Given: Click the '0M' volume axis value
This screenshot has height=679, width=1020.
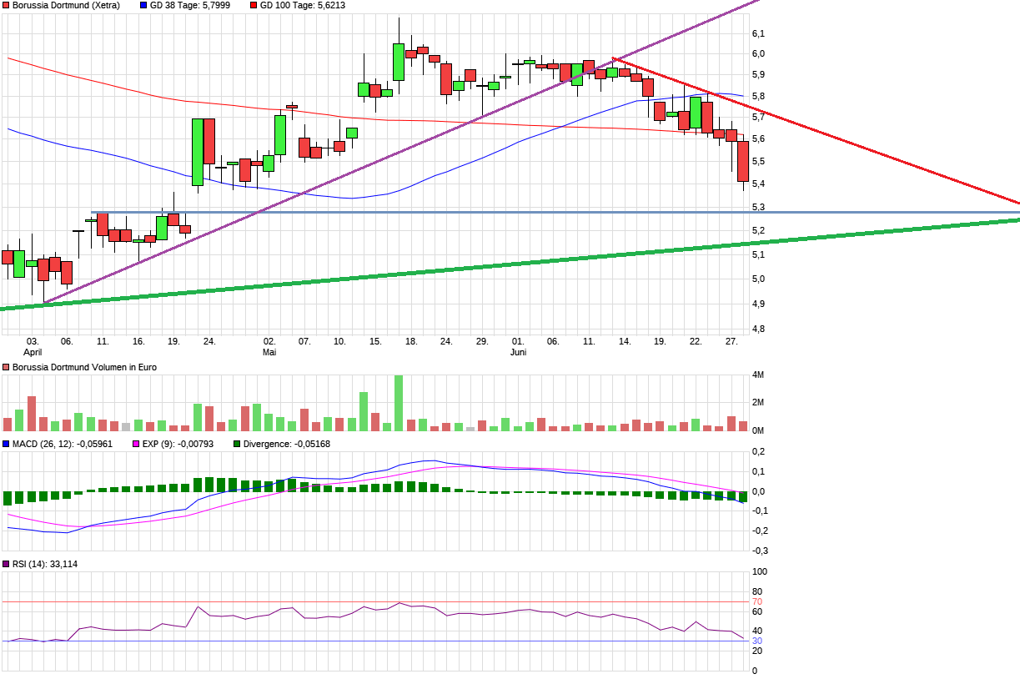Looking at the screenshot, I should [758, 430].
